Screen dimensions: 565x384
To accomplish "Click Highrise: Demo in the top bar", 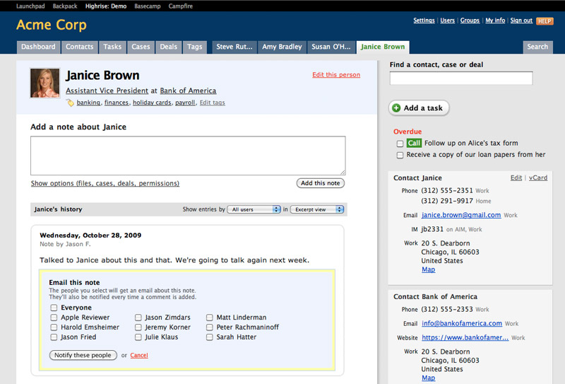I will click(x=106, y=6).
